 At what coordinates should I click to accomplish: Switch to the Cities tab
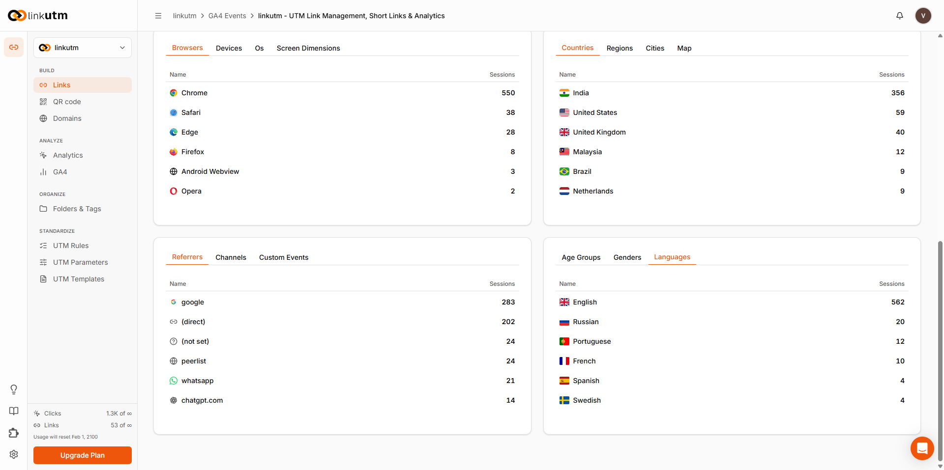(655, 48)
